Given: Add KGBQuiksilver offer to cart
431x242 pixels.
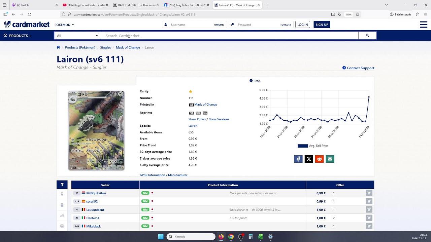Looking at the screenshot, I should [x=369, y=193].
